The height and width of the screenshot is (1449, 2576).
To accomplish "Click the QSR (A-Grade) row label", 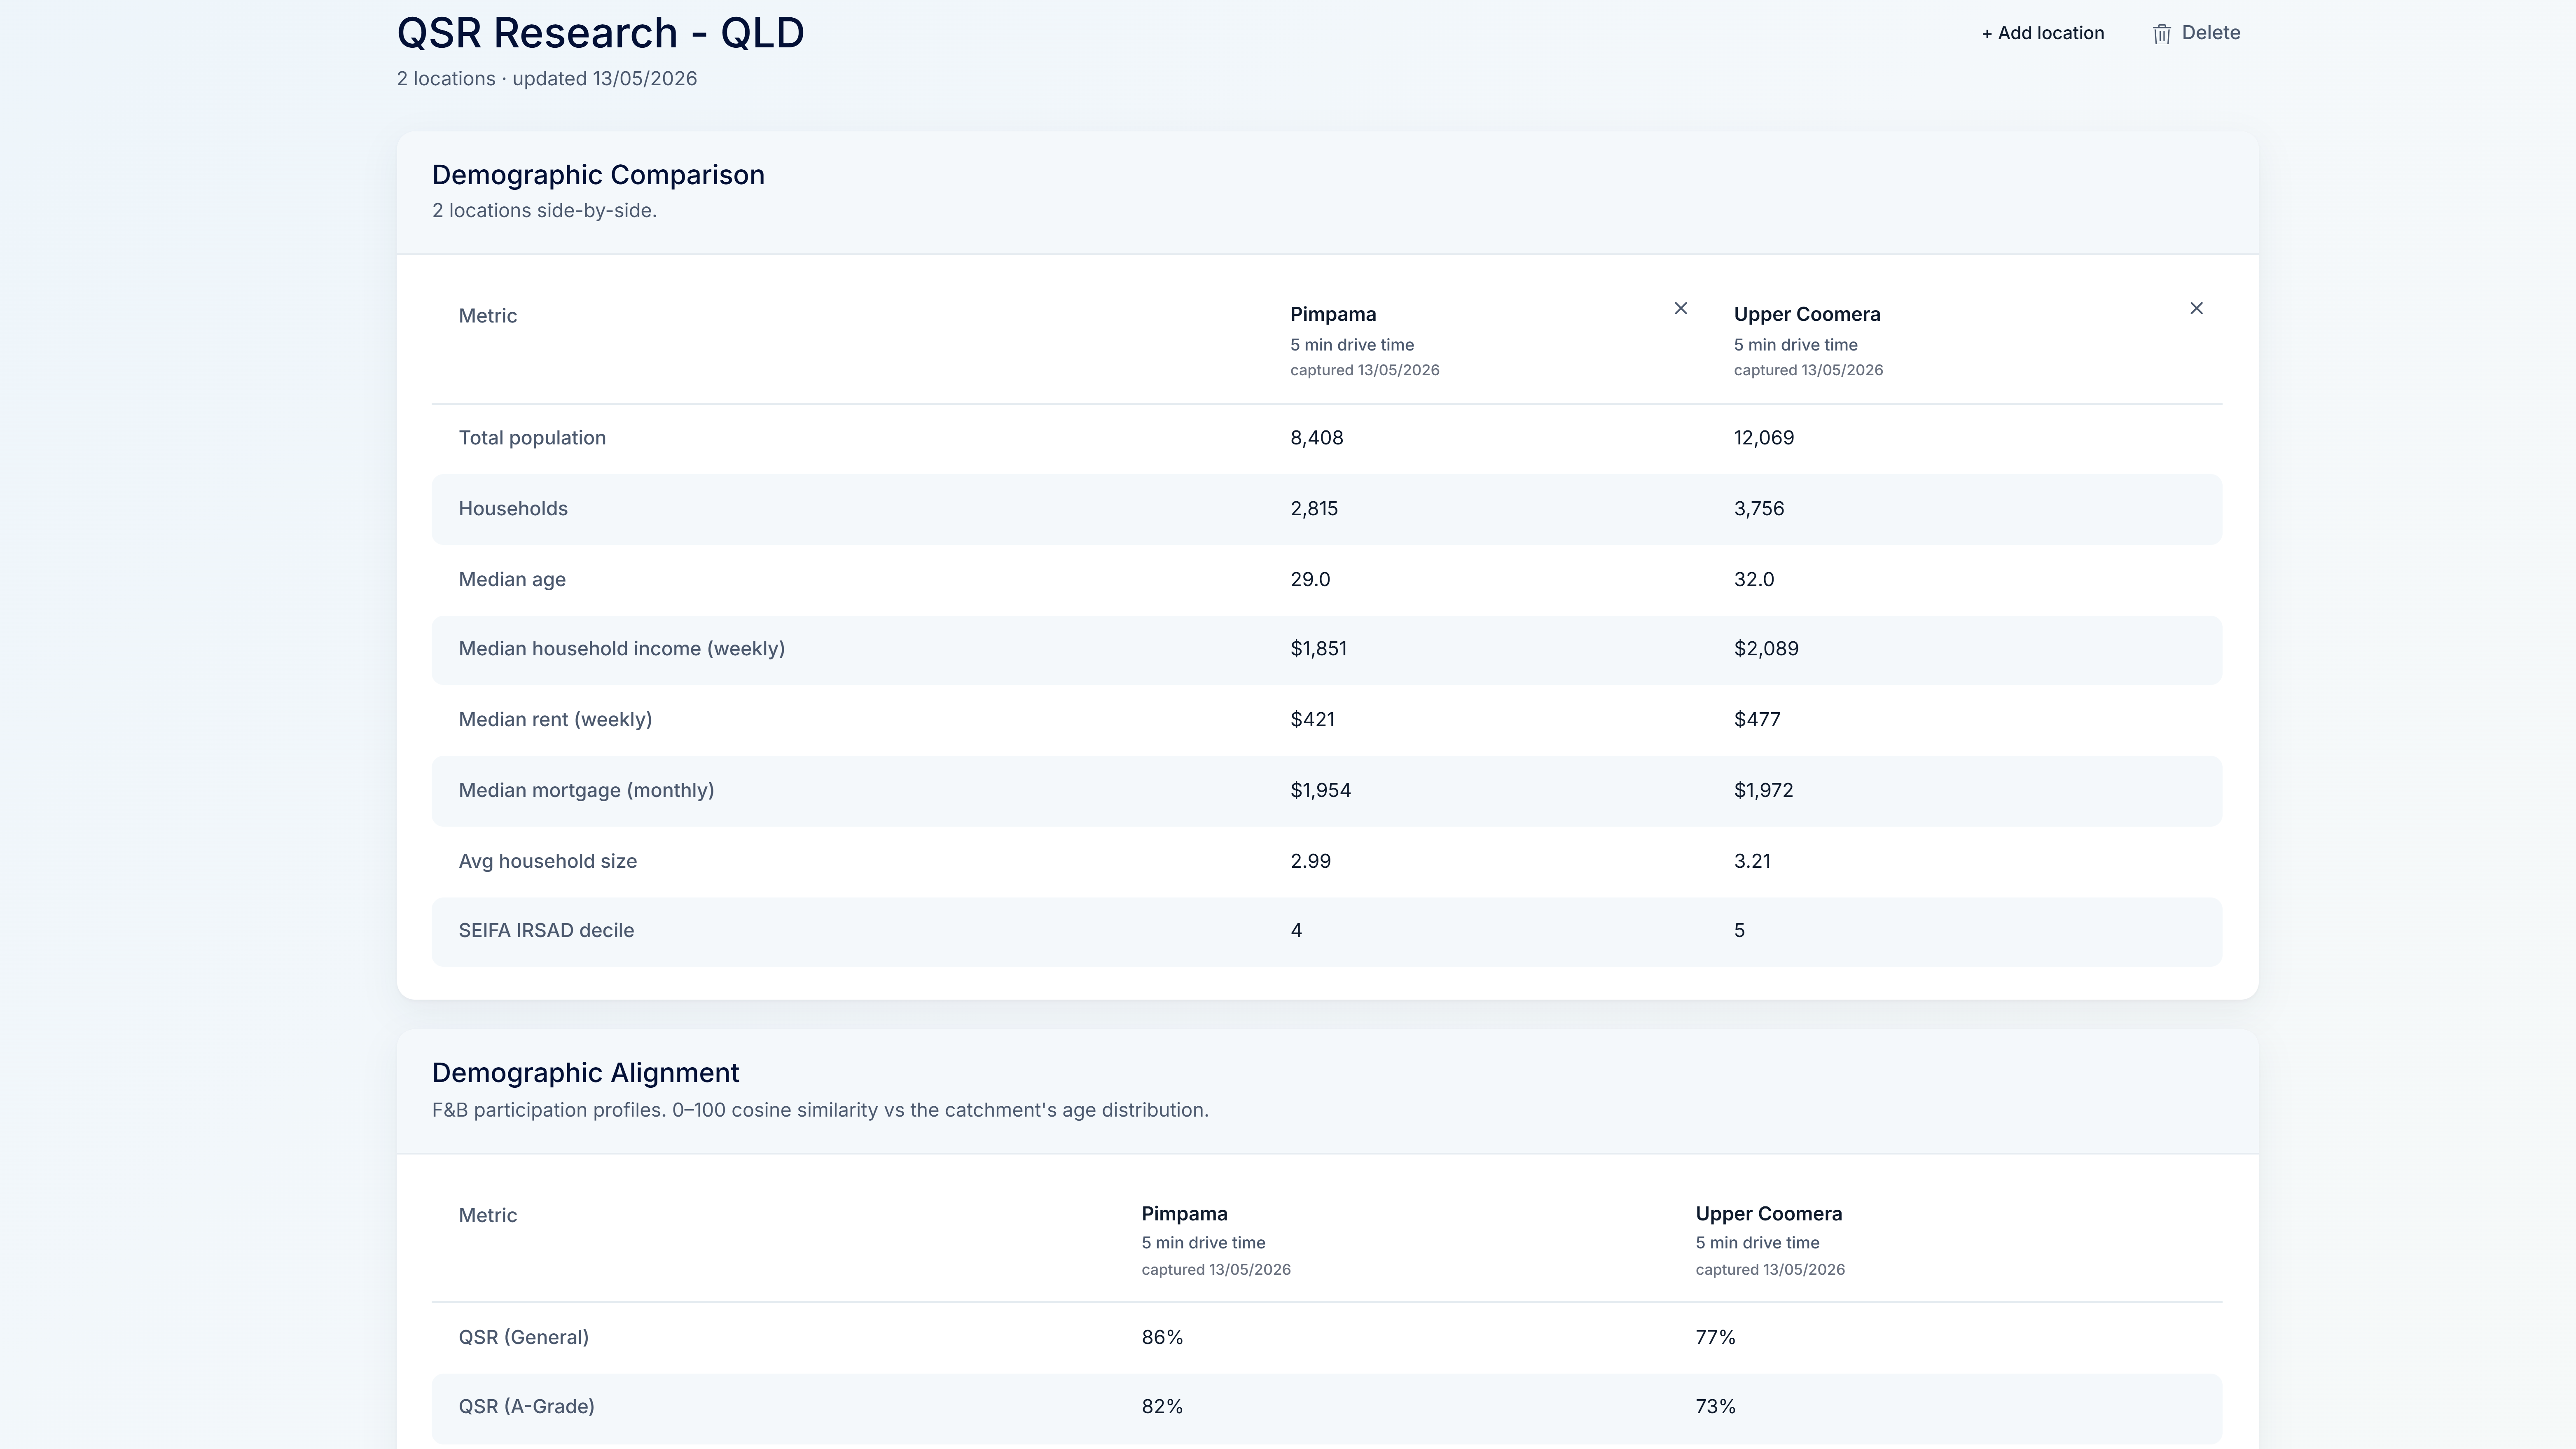I will (x=526, y=1407).
